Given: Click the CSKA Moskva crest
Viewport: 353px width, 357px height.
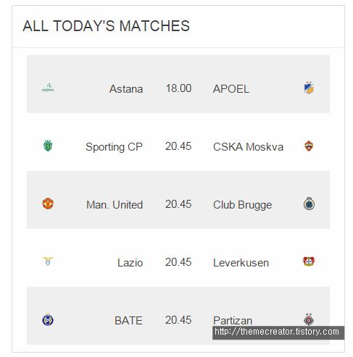Looking at the screenshot, I should pyautogui.click(x=309, y=146).
